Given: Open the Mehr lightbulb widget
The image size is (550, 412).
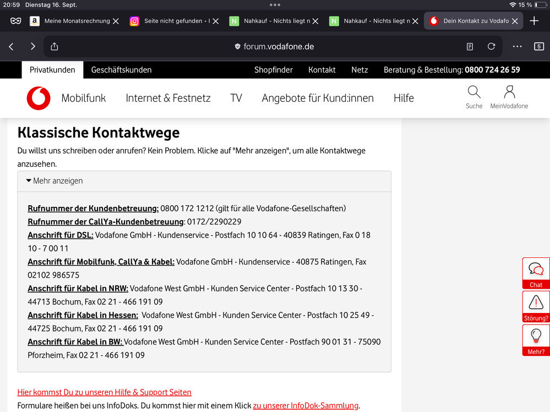Looking at the screenshot, I should (x=536, y=340).
